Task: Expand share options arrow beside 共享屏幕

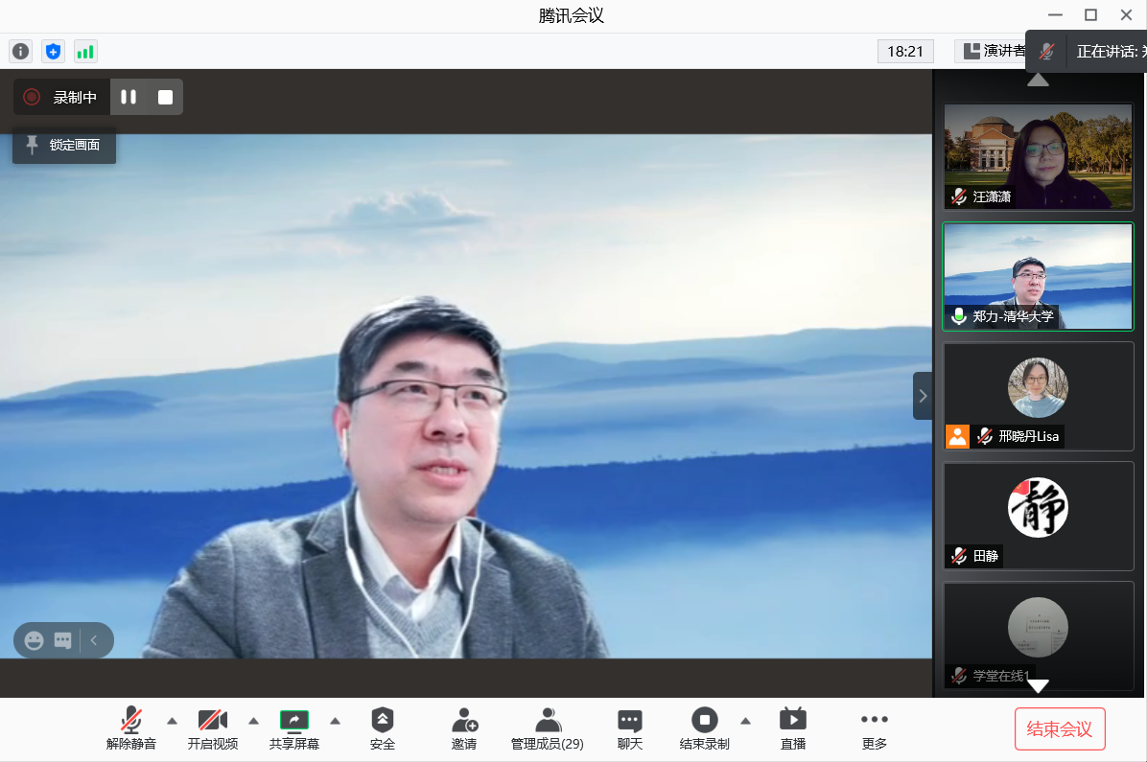Action: tap(336, 721)
